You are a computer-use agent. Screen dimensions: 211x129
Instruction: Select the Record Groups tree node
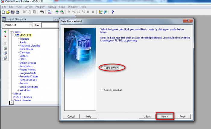click(x=28, y=80)
